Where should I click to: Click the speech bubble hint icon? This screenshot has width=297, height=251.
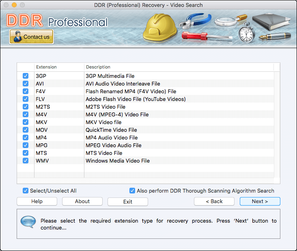pyautogui.click(x=28, y=222)
